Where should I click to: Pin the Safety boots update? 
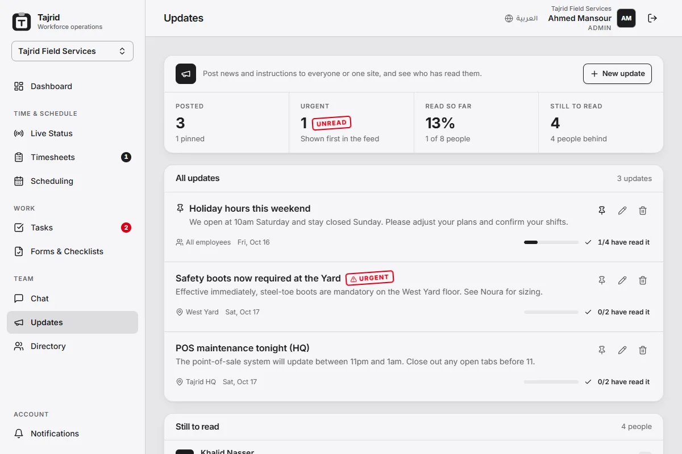coord(602,280)
